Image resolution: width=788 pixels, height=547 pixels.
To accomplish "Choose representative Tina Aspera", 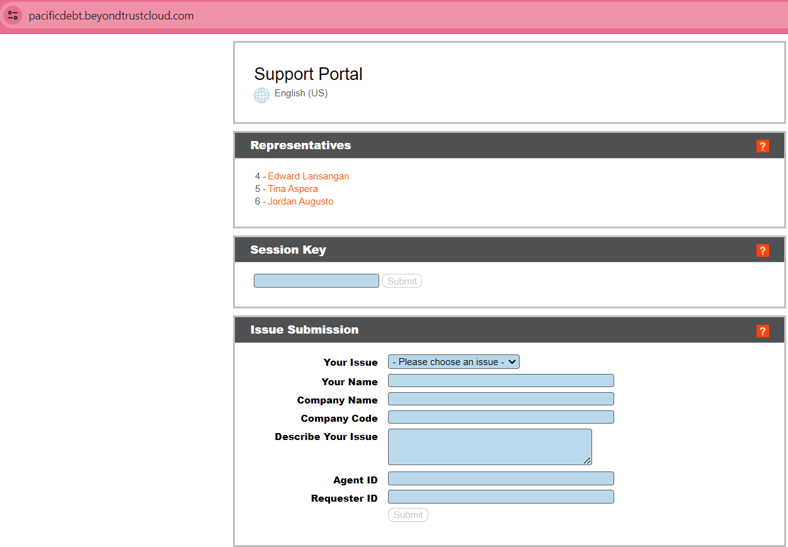I will 292,189.
